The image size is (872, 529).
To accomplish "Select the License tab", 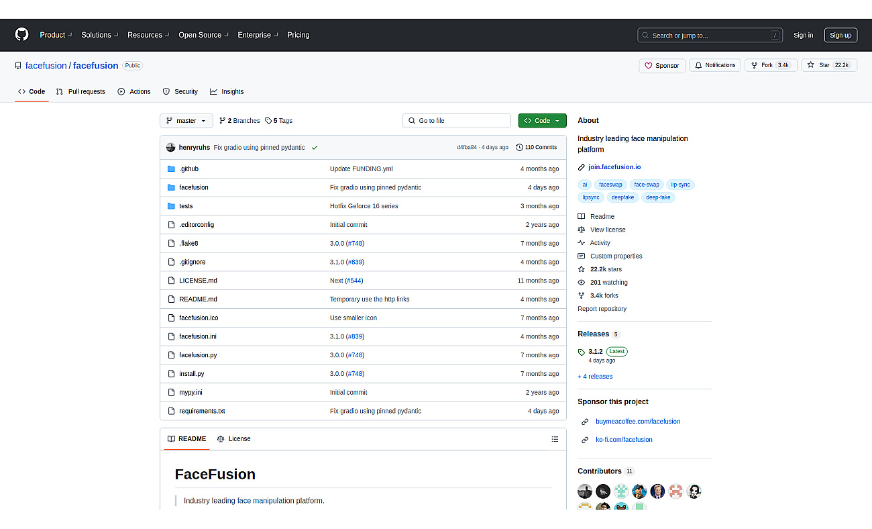I will pyautogui.click(x=233, y=439).
